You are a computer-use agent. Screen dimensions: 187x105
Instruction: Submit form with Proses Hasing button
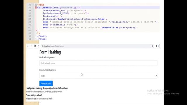tap(46, 83)
